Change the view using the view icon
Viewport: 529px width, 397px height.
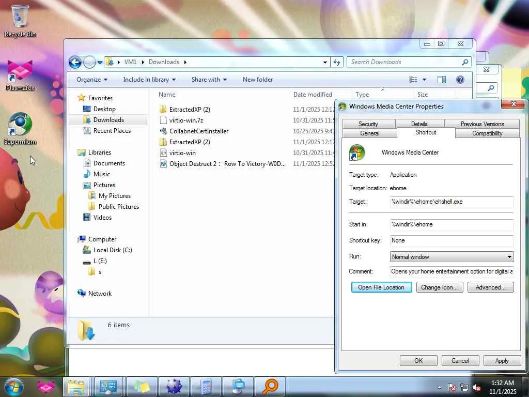tap(413, 80)
